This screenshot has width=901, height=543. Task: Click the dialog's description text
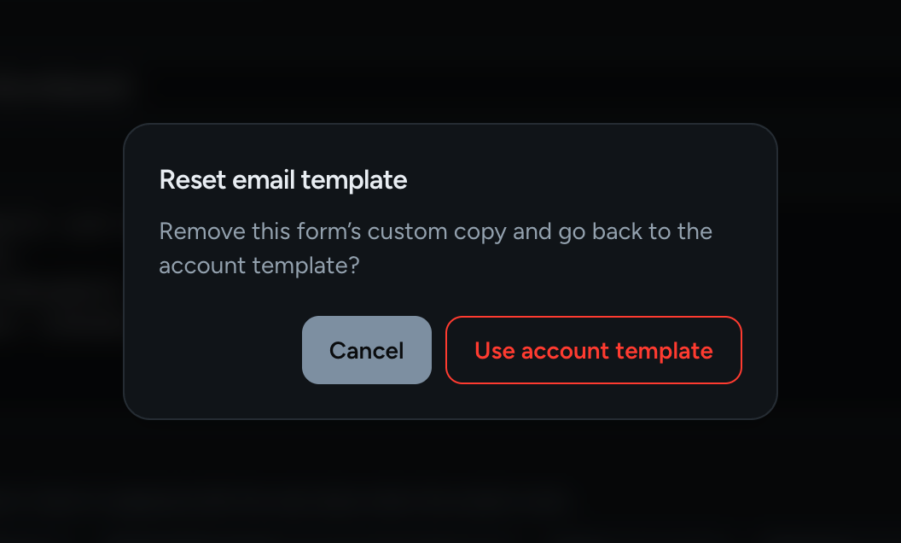(x=435, y=248)
